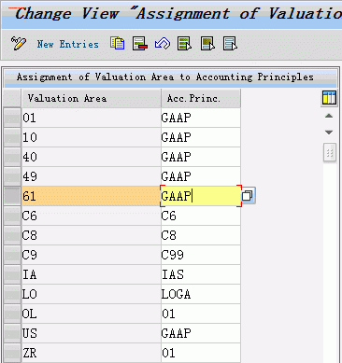342x363 pixels.
Task: Click the vertical scrollbar handle
Action: coord(330,152)
